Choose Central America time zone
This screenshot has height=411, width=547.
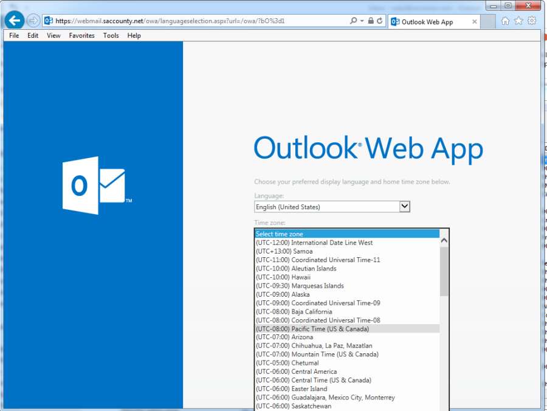pyautogui.click(x=347, y=371)
